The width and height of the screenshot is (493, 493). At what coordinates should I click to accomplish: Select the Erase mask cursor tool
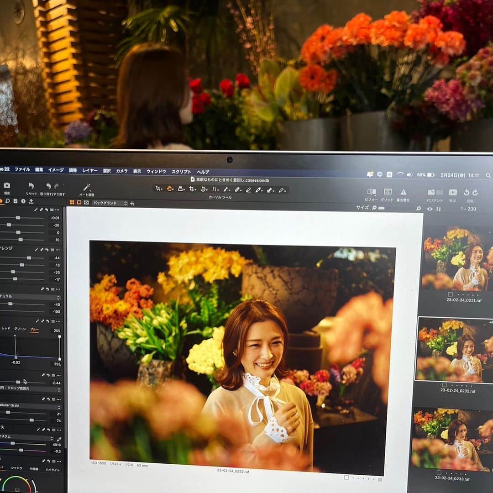point(249,190)
